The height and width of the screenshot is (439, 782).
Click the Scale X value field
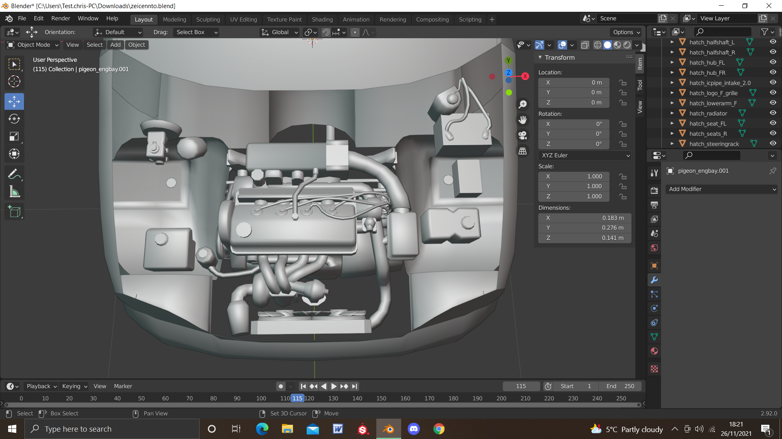click(573, 176)
